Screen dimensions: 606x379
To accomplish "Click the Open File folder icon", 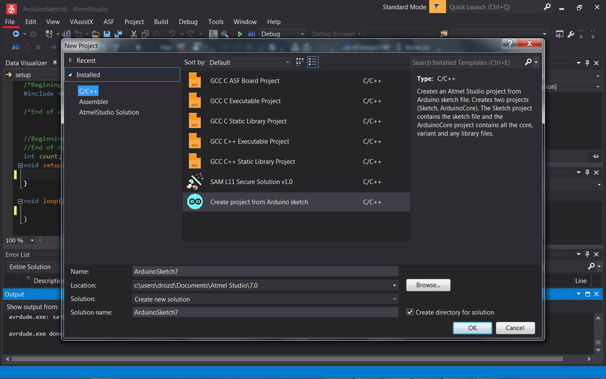I will tap(96, 34).
